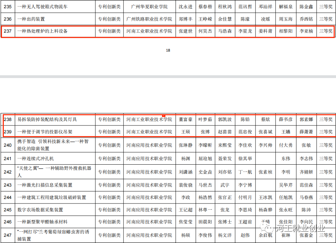Click 三等奖 in row 239

tap(326, 132)
